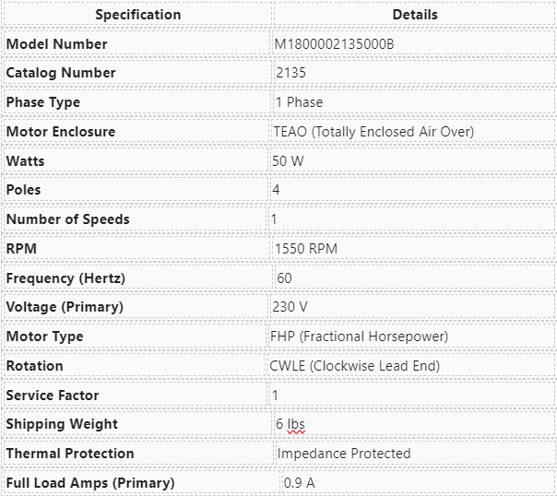This screenshot has width=557, height=496.
Task: Click the Frequency (Hertz) label
Action: [65, 278]
